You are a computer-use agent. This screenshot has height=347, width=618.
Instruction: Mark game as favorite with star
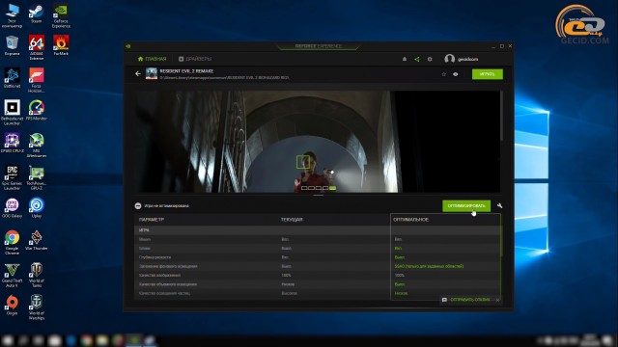[x=444, y=74]
